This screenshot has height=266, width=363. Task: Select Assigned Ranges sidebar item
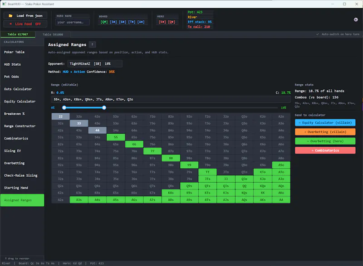[22, 200]
